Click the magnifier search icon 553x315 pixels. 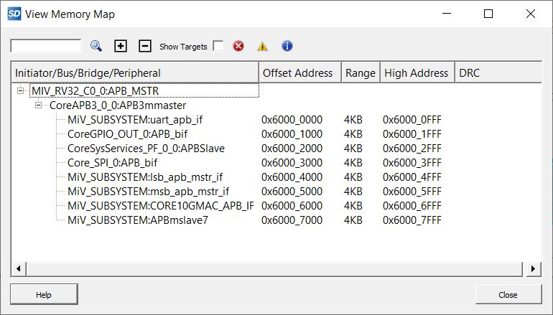point(96,46)
